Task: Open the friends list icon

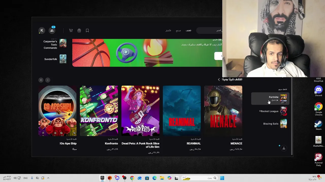Action: pos(52,30)
